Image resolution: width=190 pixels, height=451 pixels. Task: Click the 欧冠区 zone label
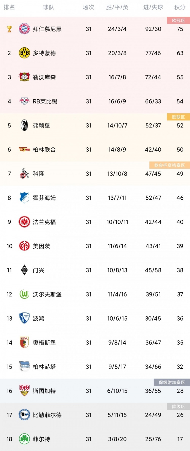pyautogui.click(x=178, y=21)
